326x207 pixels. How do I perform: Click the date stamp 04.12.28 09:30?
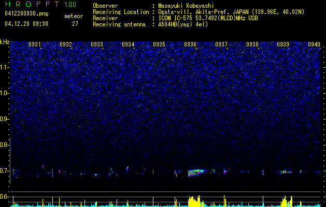[26, 24]
